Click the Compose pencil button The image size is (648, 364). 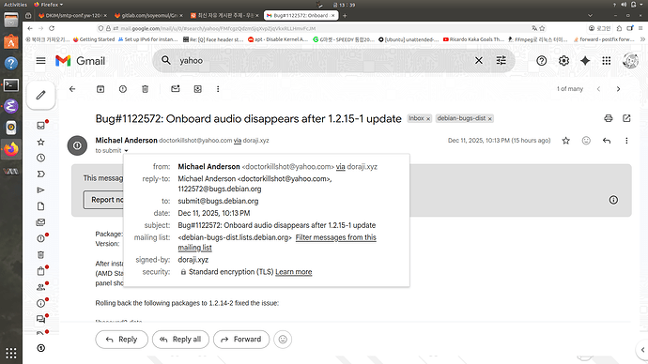(x=40, y=96)
